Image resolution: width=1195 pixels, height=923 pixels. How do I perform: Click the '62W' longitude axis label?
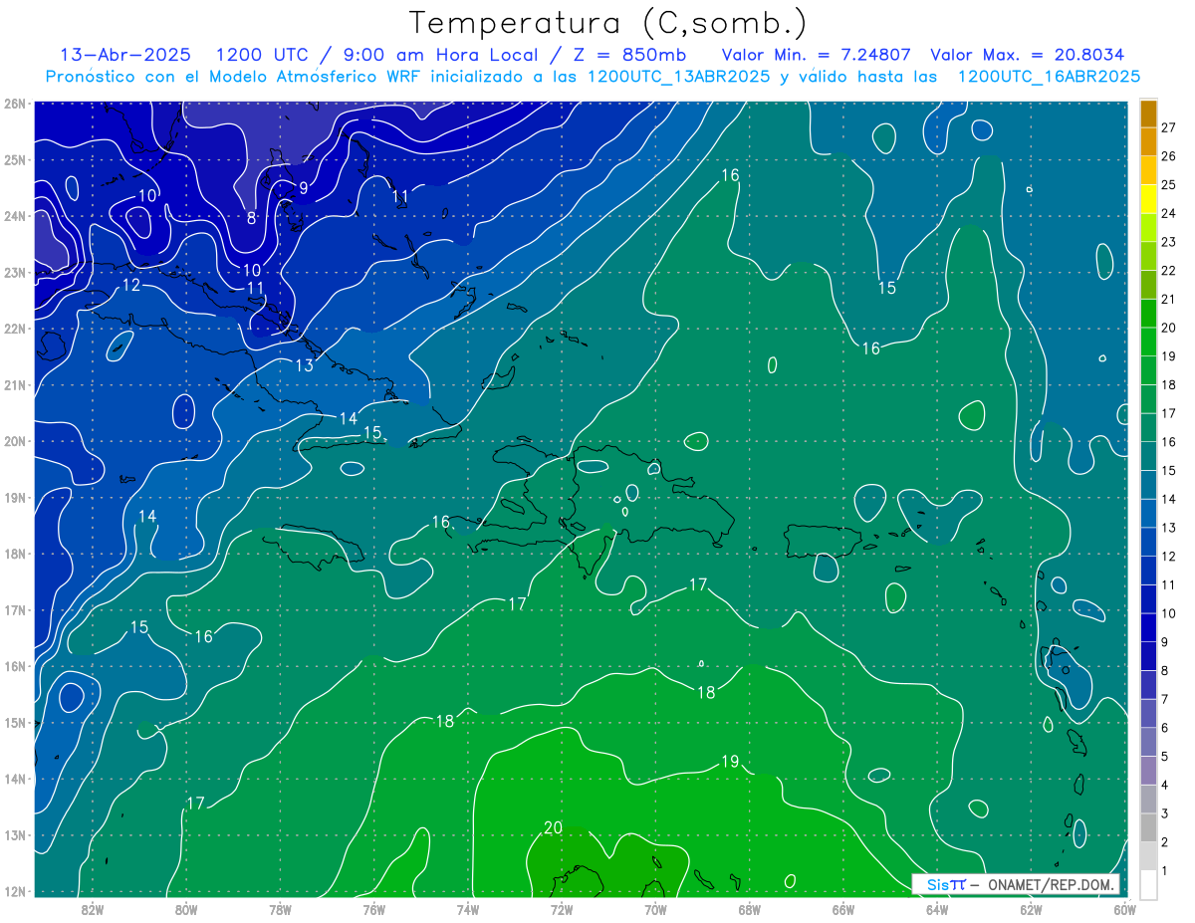tap(1032, 909)
